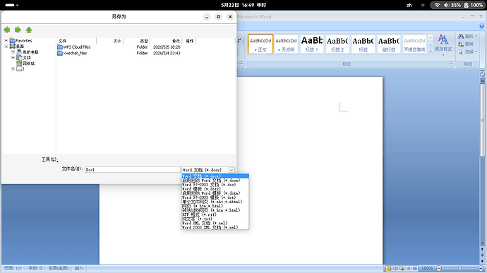Select the xwechat_files folder
The image size is (487, 273).
[x=72, y=53]
